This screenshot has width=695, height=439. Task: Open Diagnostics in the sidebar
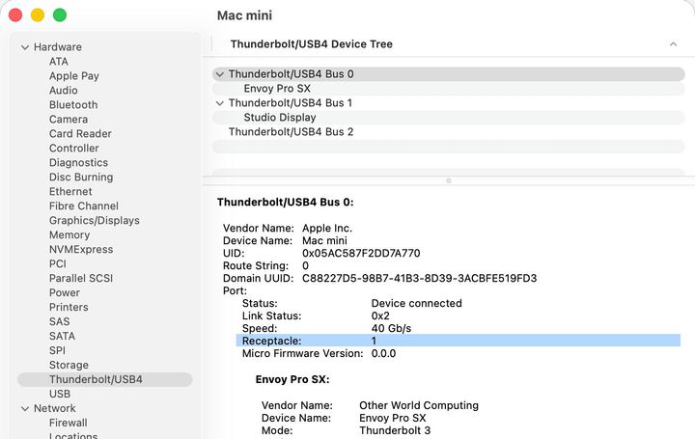(x=78, y=163)
